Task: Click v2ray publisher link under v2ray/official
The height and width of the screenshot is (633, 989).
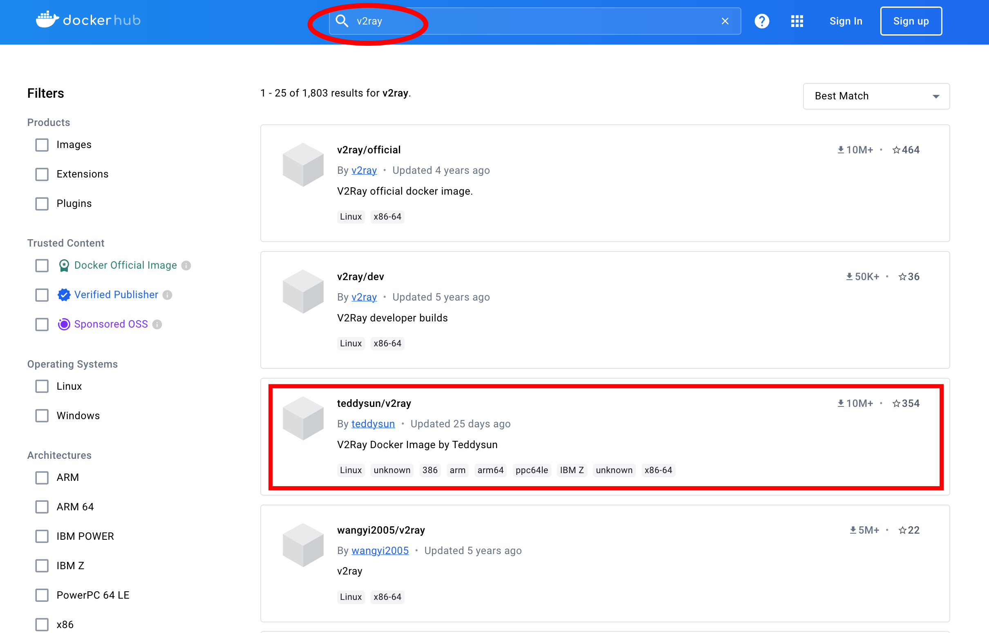Action: click(364, 171)
